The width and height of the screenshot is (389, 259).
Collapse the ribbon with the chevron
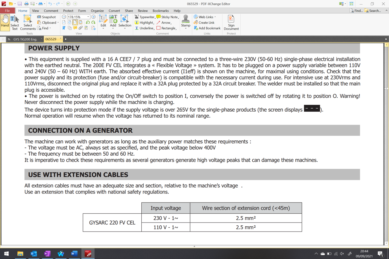click(386, 11)
